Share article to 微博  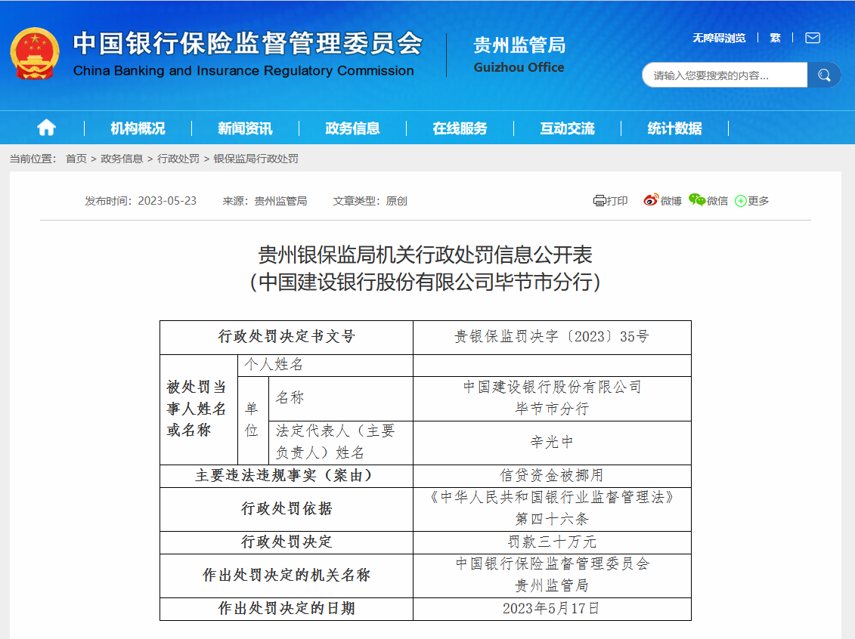pyautogui.click(x=662, y=201)
